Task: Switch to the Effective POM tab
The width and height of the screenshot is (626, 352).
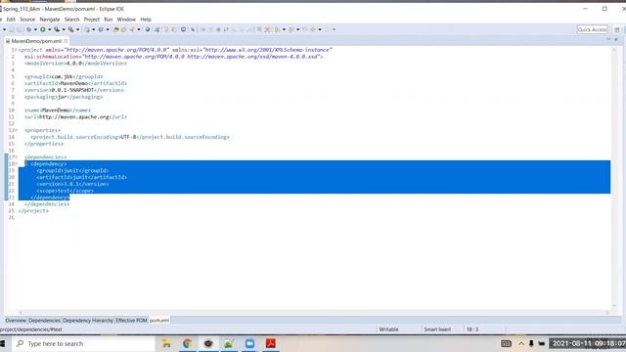Action: [131, 321]
